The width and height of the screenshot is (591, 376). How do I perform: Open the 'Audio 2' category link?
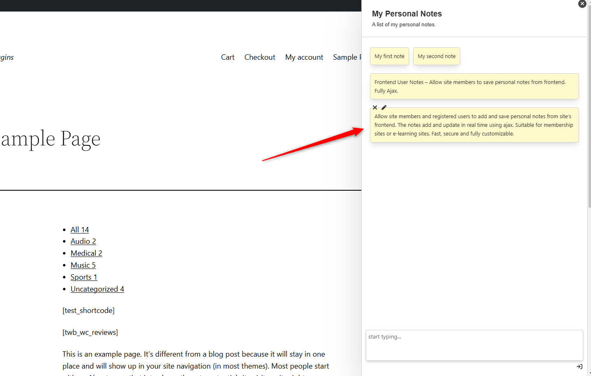[83, 241]
